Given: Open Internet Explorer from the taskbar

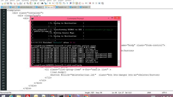Looking at the screenshot, I should [11, 96].
